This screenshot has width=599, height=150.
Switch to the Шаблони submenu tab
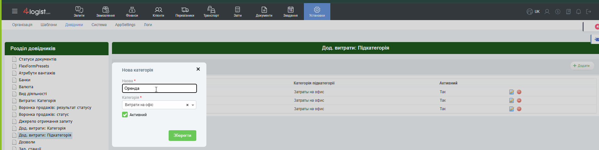[49, 25]
